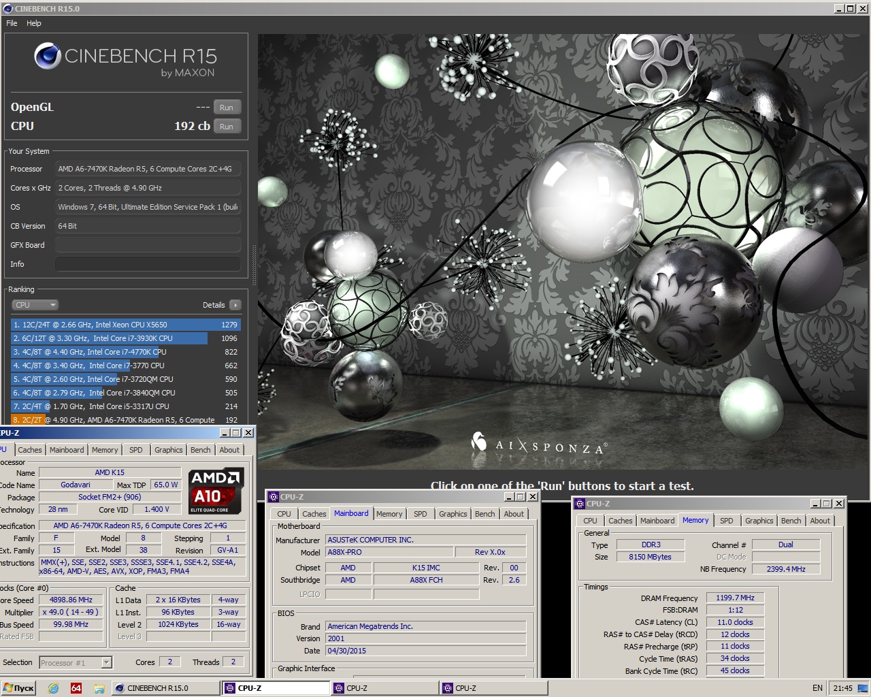Select ranking row Intel Core i5-3317U
Viewport: 871px width, 697px height.
coord(126,406)
